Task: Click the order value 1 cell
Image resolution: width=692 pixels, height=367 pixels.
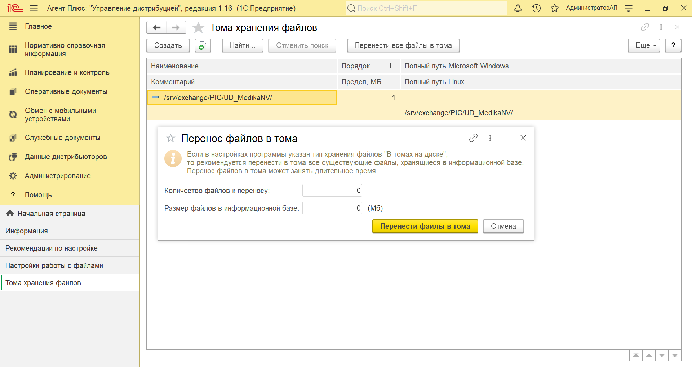Action: (x=368, y=98)
